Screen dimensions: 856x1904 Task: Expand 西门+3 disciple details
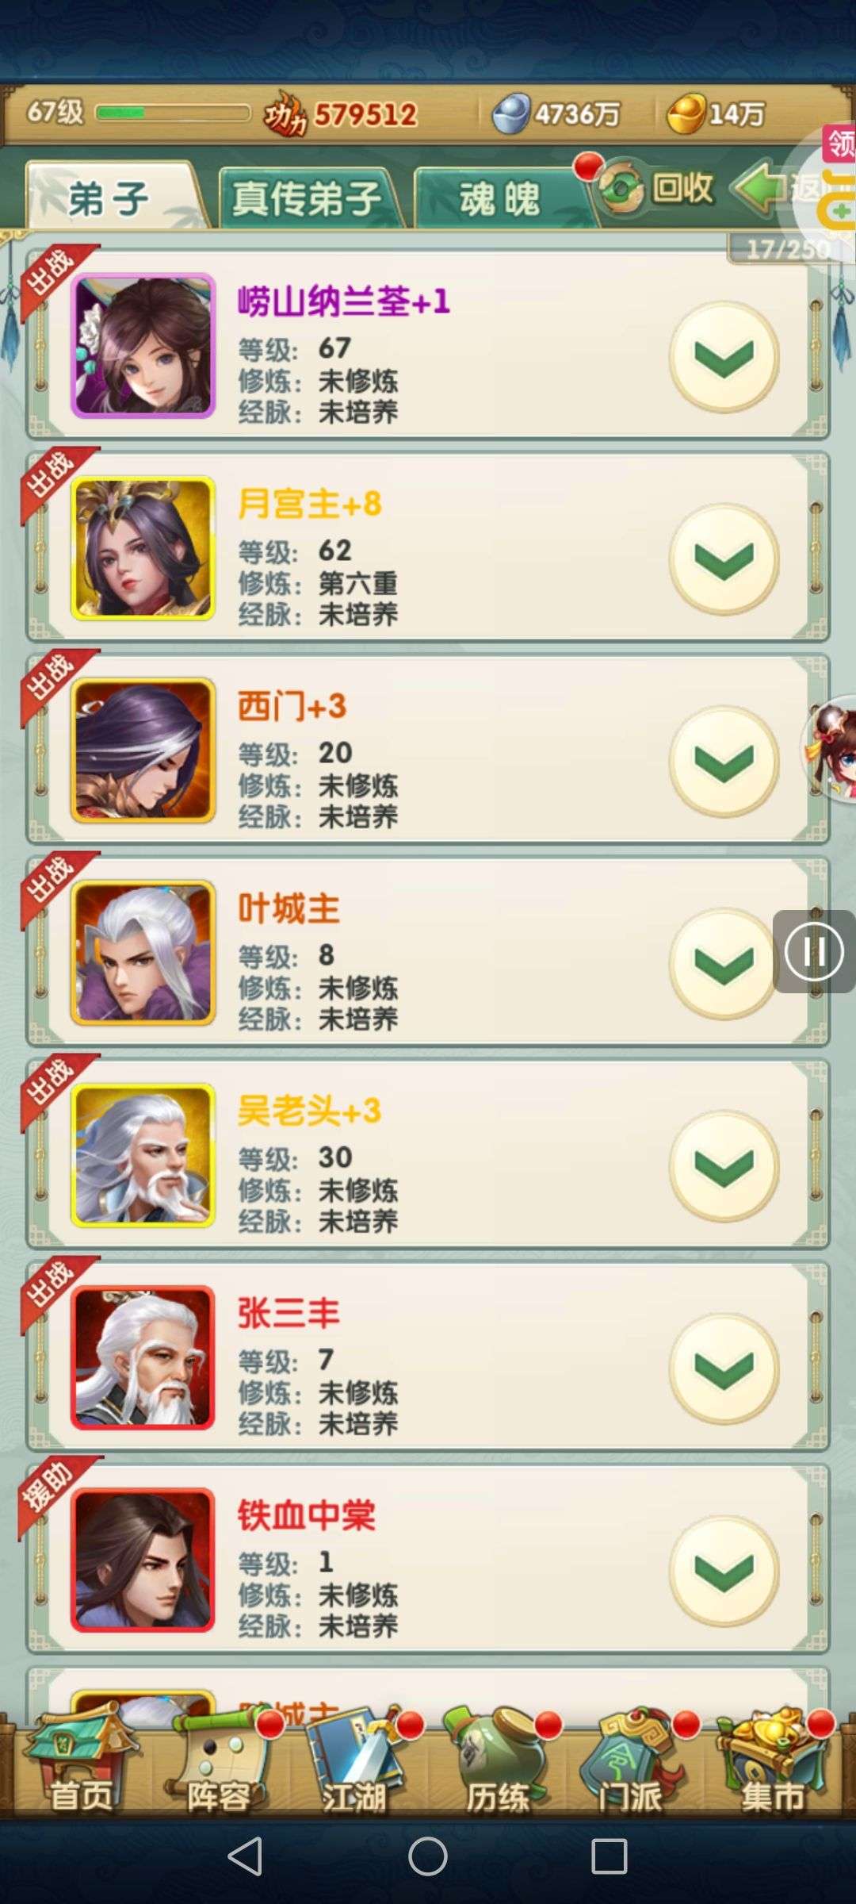coord(724,762)
